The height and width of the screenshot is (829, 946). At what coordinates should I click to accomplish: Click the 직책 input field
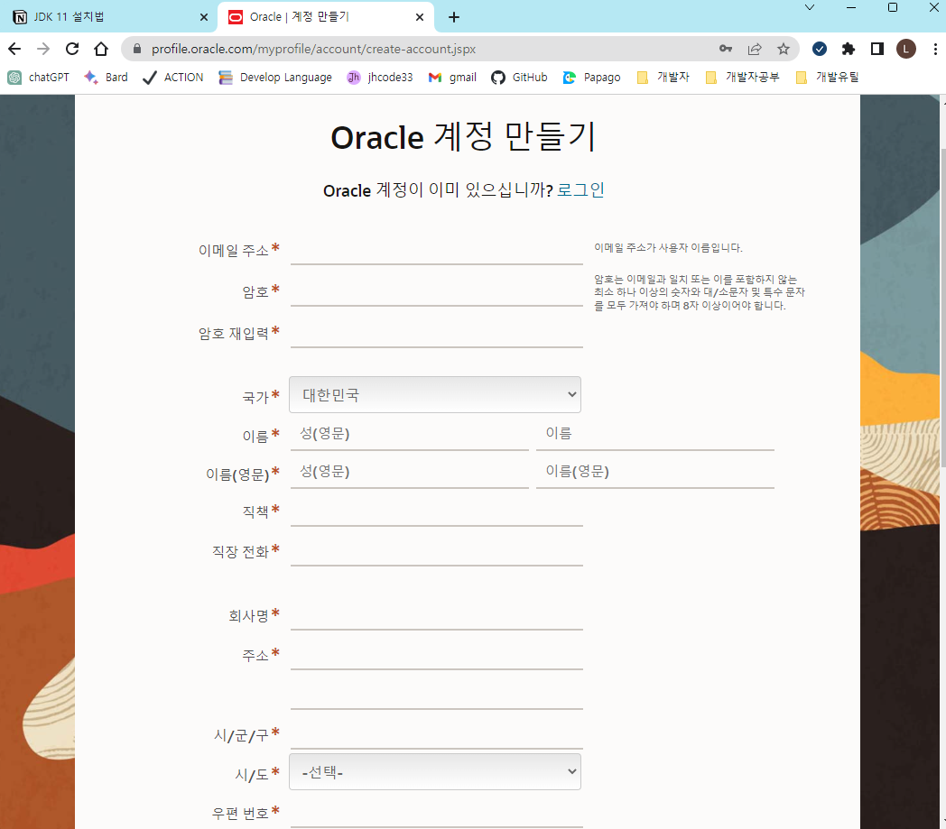(x=436, y=511)
